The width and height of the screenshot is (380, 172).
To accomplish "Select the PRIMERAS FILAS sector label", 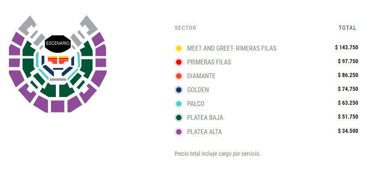I will point(209,62).
